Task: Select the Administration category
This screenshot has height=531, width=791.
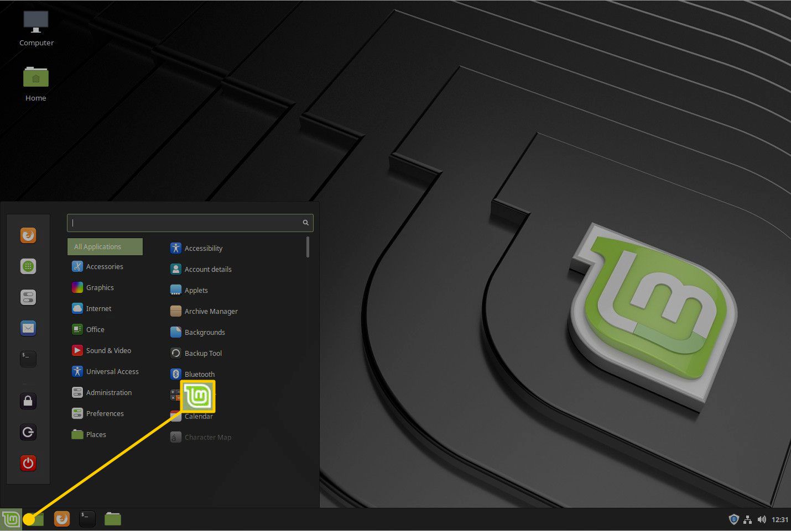Action: [105, 392]
